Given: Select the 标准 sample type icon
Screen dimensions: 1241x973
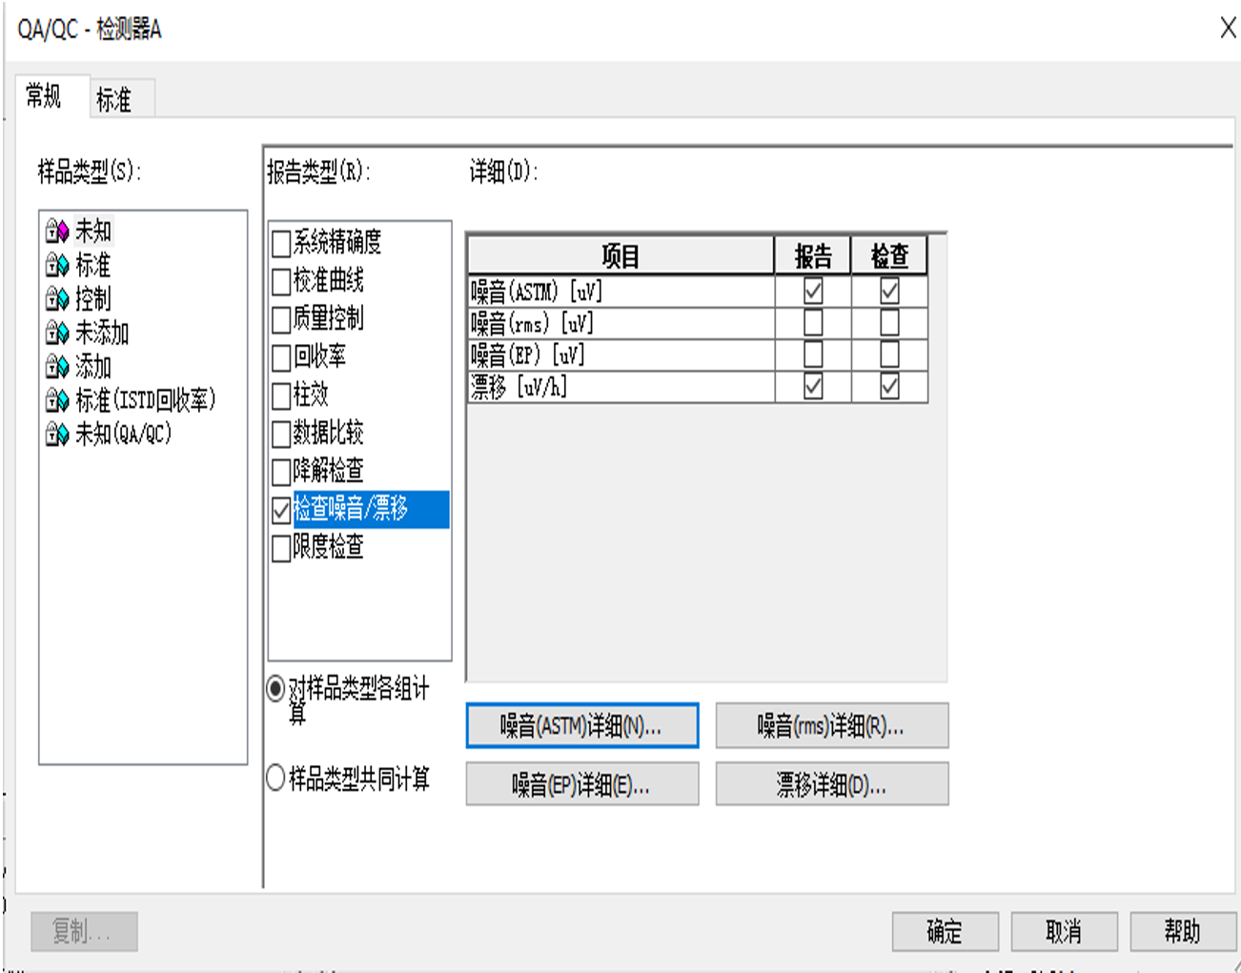Looking at the screenshot, I should [57, 265].
